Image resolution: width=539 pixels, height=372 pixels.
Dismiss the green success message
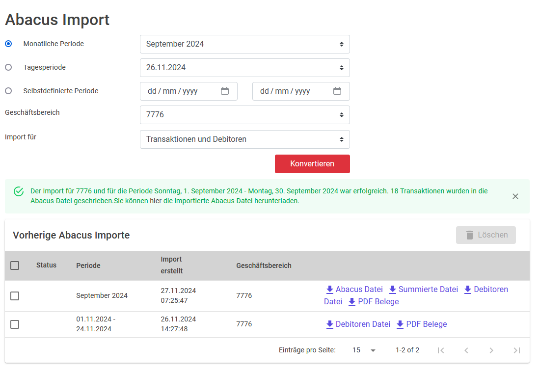click(x=515, y=196)
